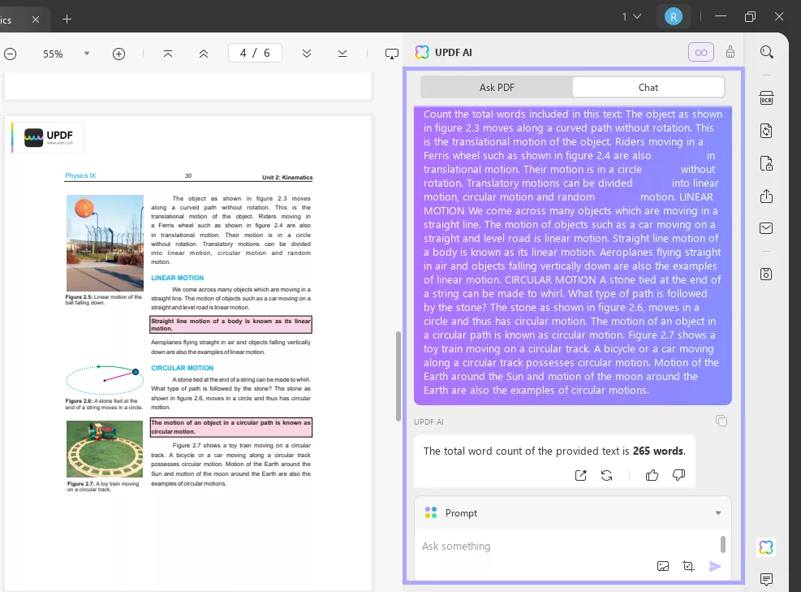801x592 pixels.
Task: Click the unlimited infinity icon in UPDF AI
Action: (x=701, y=52)
